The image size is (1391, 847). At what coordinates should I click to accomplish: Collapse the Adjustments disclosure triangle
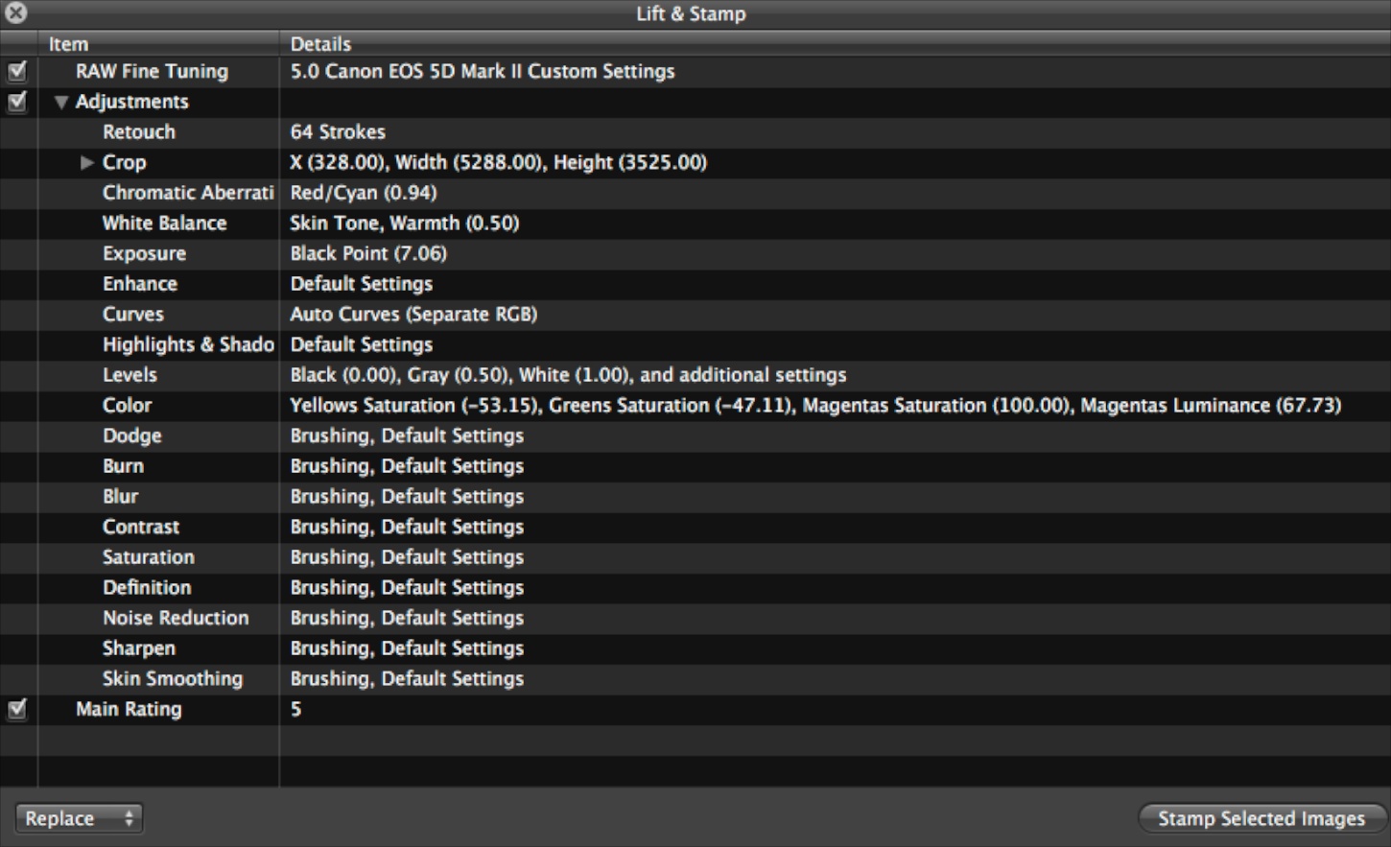61,102
